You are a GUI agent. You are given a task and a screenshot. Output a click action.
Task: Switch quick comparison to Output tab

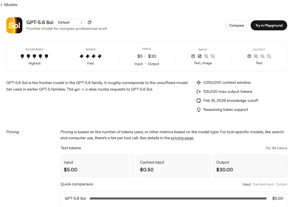281,184
